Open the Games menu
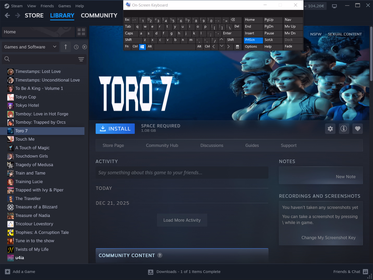 [x=65, y=6]
